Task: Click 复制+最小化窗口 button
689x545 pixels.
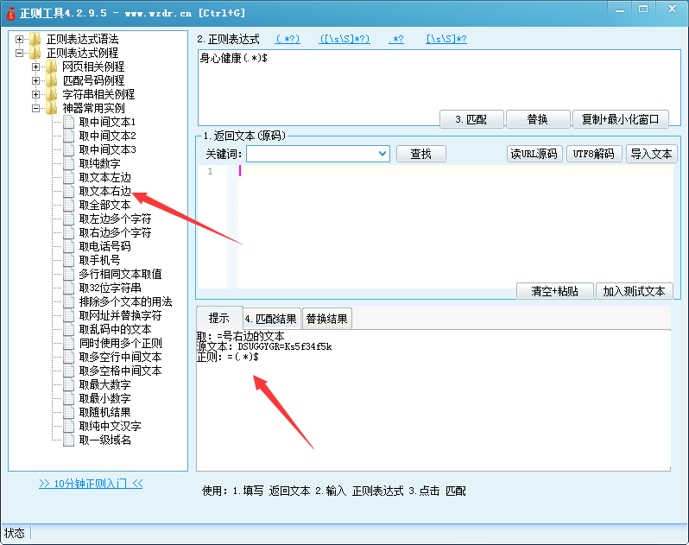Action: pyautogui.click(x=621, y=119)
